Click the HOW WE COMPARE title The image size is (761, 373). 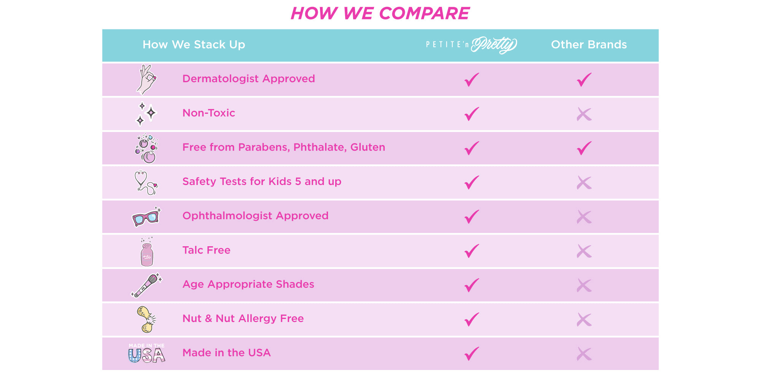[x=380, y=13]
